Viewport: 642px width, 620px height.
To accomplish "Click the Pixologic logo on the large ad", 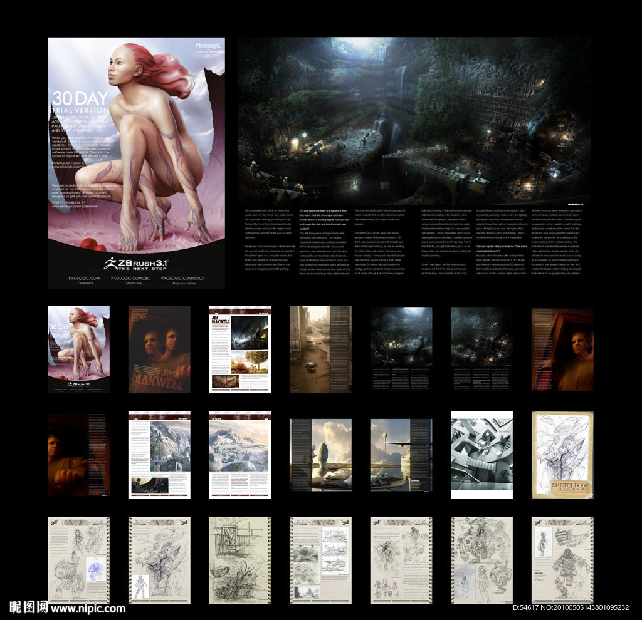I will 208,47.
